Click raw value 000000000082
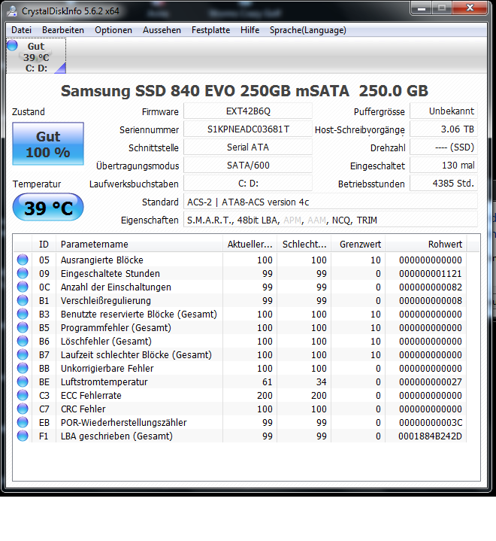 pos(430,287)
